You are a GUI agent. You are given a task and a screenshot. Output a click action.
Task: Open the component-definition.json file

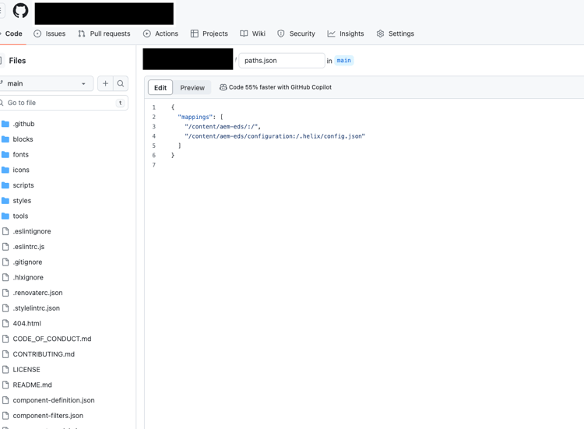coord(54,400)
